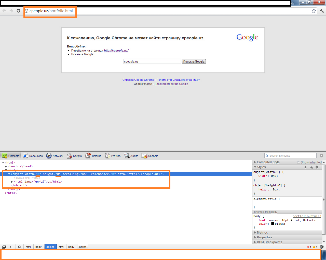Select the closing </html> row at the tree end
Image resolution: width=326 pixels, height=260 pixels.
[11, 193]
